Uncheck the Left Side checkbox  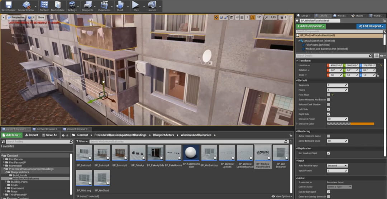tap(329, 109)
